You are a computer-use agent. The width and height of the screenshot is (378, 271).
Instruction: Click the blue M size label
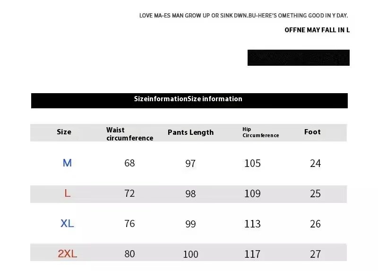click(67, 163)
